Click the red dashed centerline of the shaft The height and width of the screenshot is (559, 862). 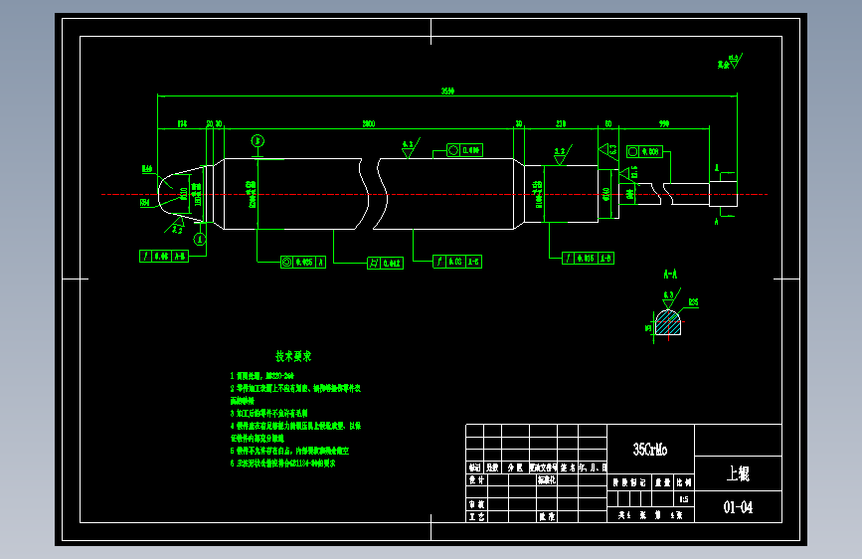click(434, 194)
